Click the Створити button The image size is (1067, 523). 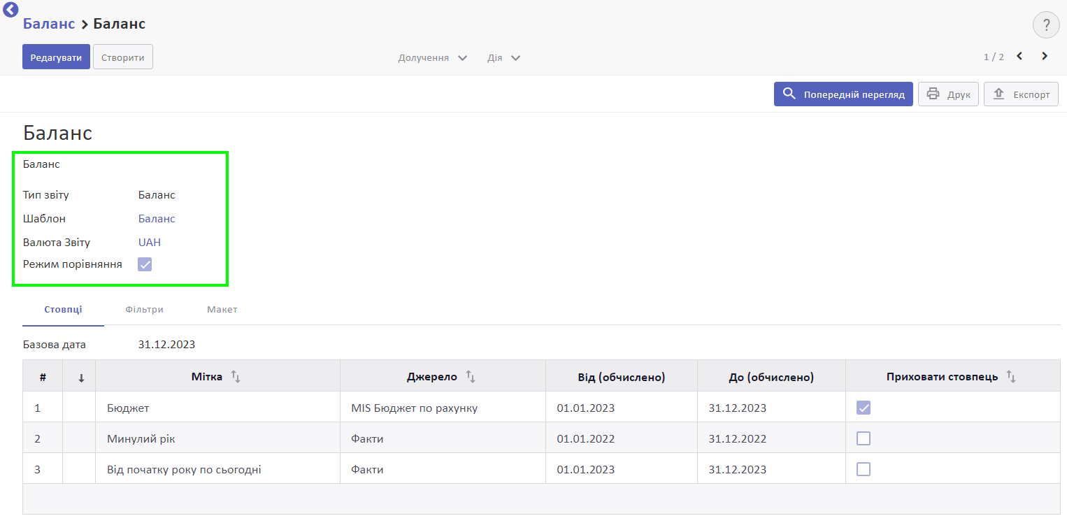pyautogui.click(x=123, y=57)
